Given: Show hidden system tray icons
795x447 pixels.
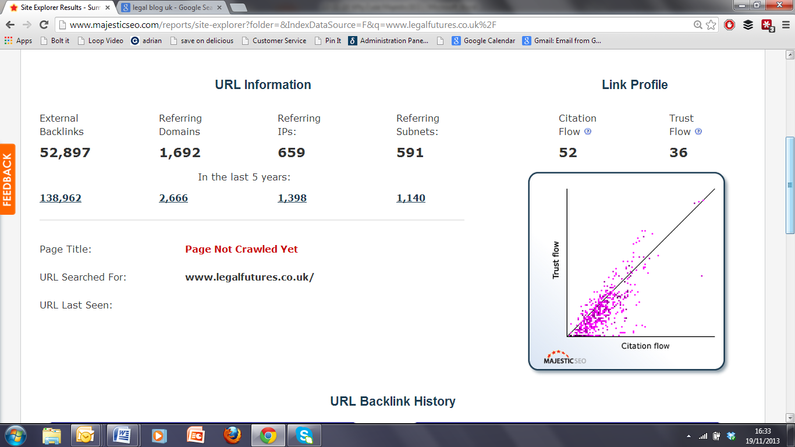Looking at the screenshot, I should click(x=689, y=436).
